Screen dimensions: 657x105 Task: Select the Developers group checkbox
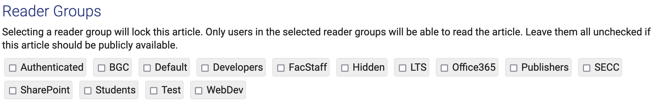coord(205,68)
